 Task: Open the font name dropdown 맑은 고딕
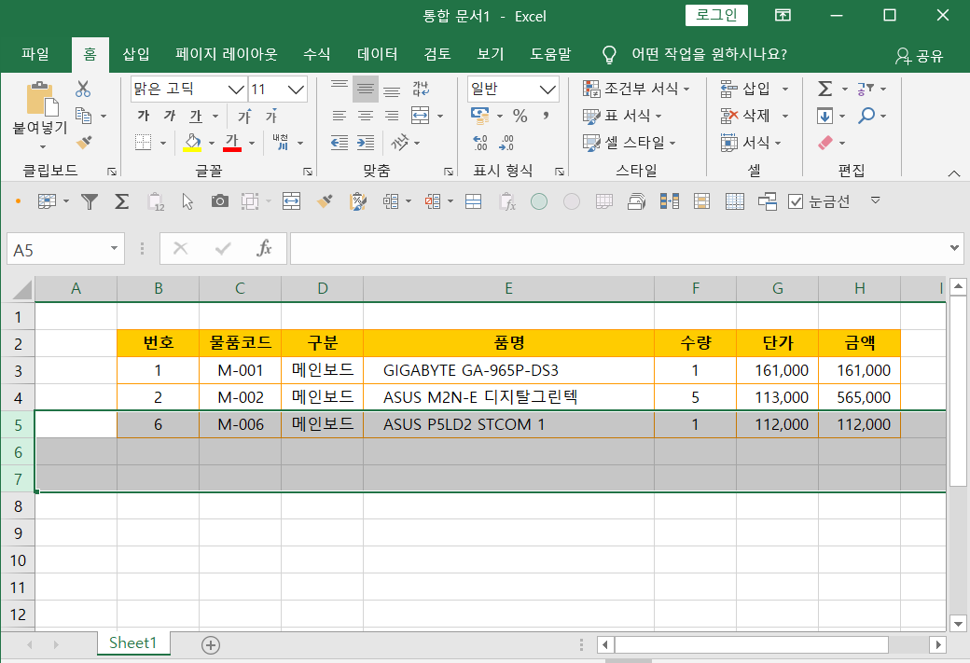236,90
